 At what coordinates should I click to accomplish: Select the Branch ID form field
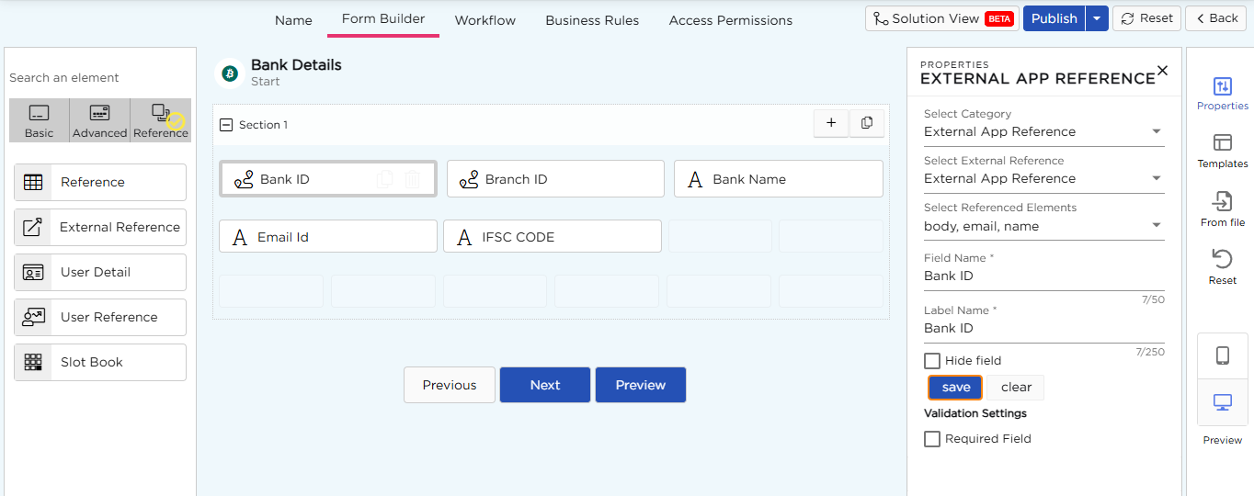point(555,179)
